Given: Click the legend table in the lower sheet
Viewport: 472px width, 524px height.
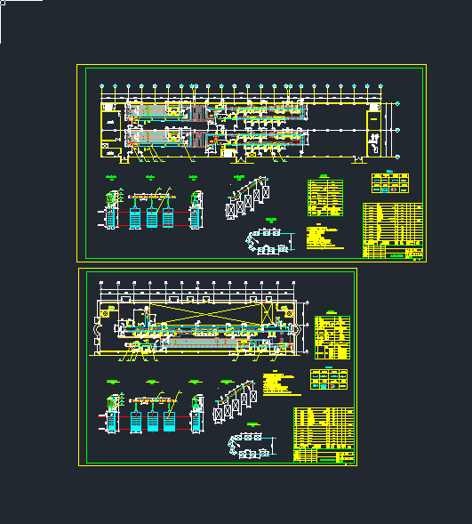Looking at the screenshot, I should (x=329, y=379).
